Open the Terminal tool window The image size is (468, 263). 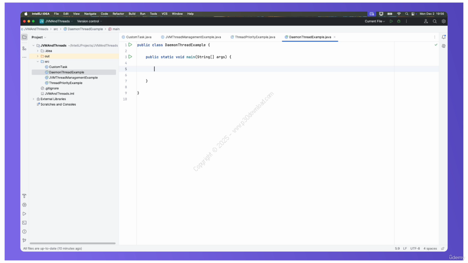[24, 222]
